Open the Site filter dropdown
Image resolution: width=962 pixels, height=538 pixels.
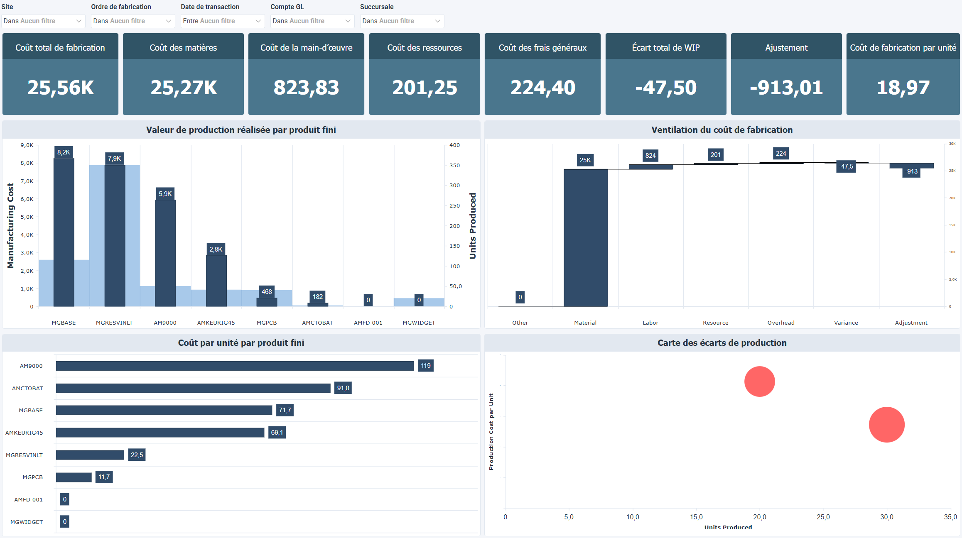[x=43, y=21]
